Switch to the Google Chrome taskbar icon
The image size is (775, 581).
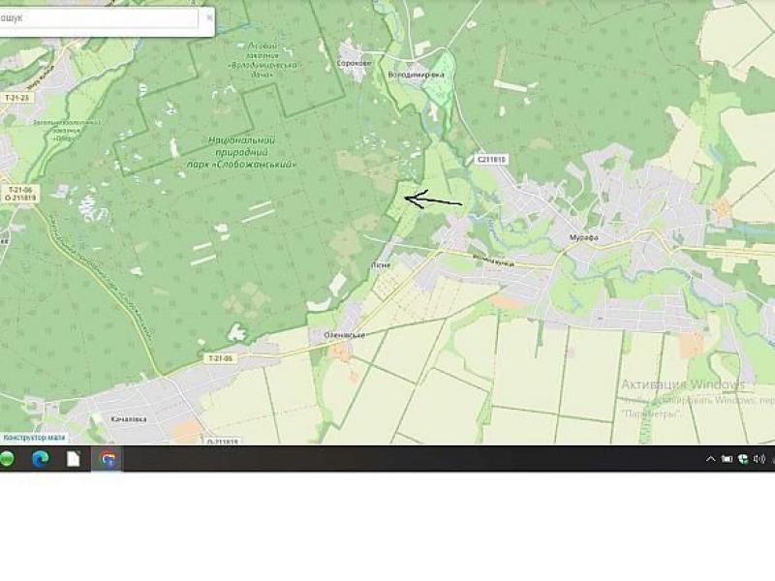pyautogui.click(x=107, y=459)
